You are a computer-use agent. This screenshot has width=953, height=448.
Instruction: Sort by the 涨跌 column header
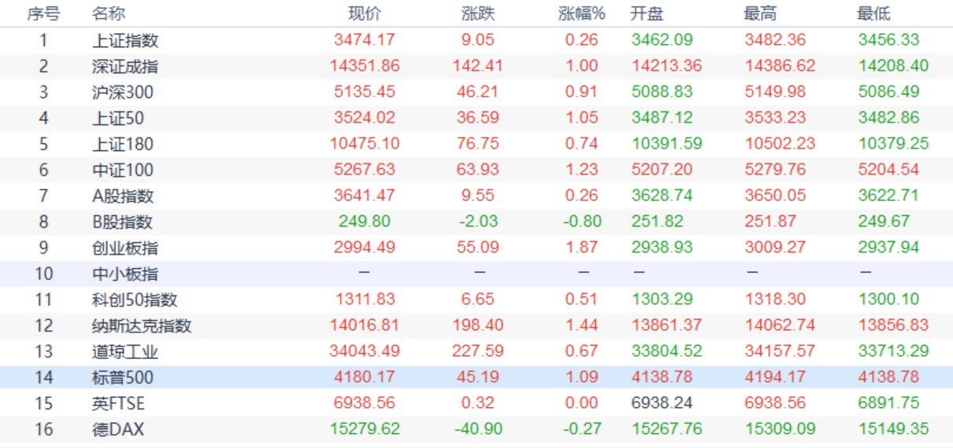(478, 14)
